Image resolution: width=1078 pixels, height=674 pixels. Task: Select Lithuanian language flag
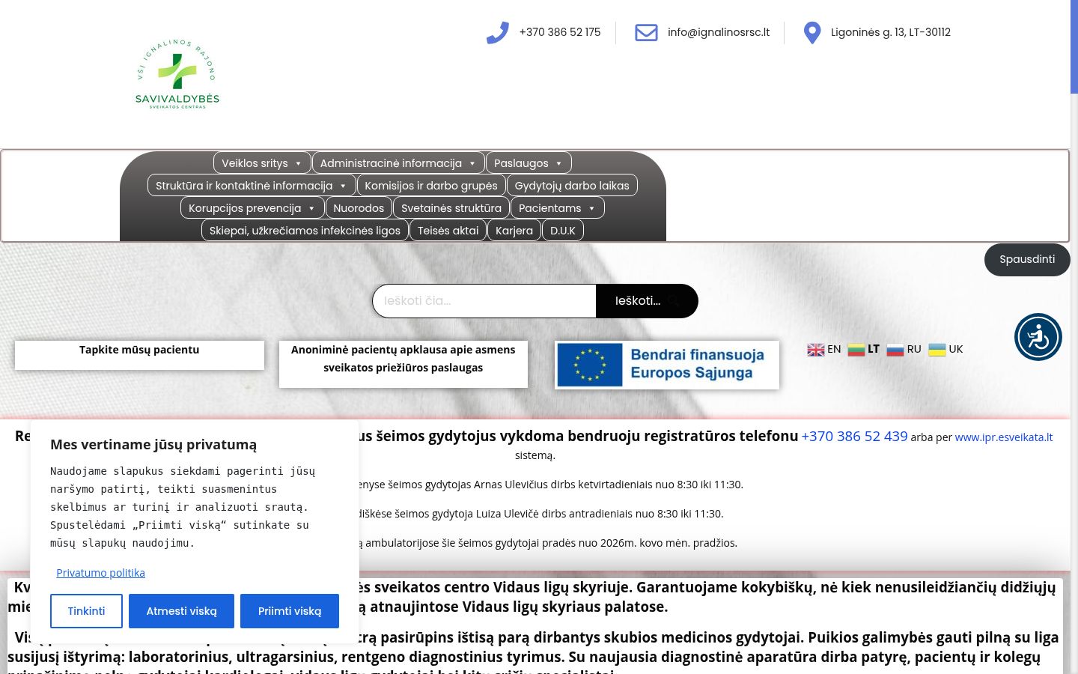click(x=856, y=350)
